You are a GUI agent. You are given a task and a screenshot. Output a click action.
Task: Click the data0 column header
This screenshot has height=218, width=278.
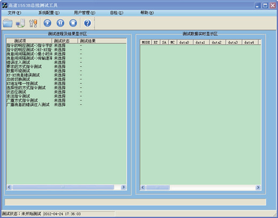click(x=185, y=42)
